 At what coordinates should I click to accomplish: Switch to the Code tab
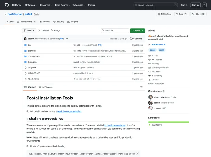[x=10, y=22]
